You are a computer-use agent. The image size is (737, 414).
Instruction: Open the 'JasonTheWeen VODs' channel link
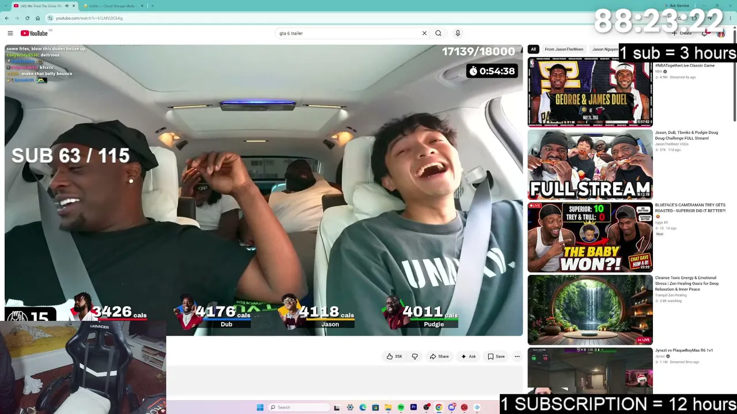671,144
